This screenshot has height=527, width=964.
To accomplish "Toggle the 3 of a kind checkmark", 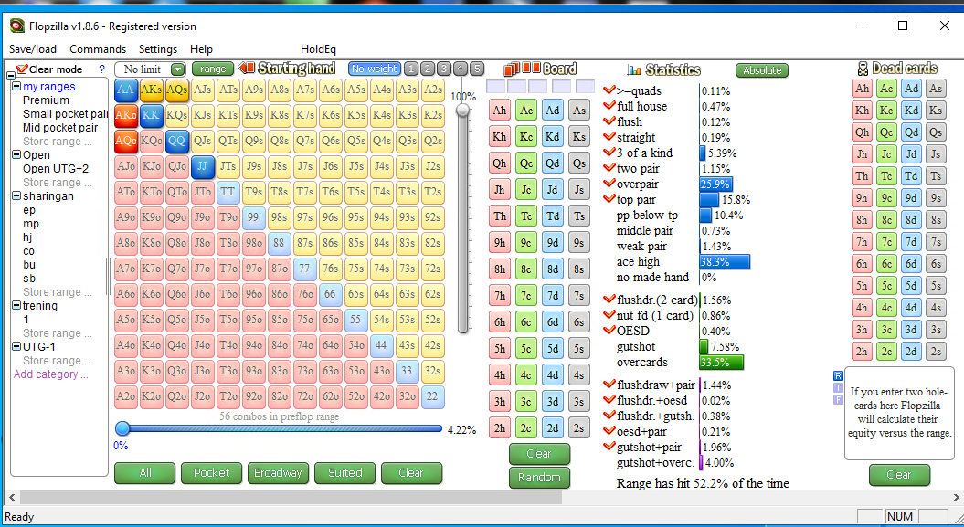I will 609,153.
